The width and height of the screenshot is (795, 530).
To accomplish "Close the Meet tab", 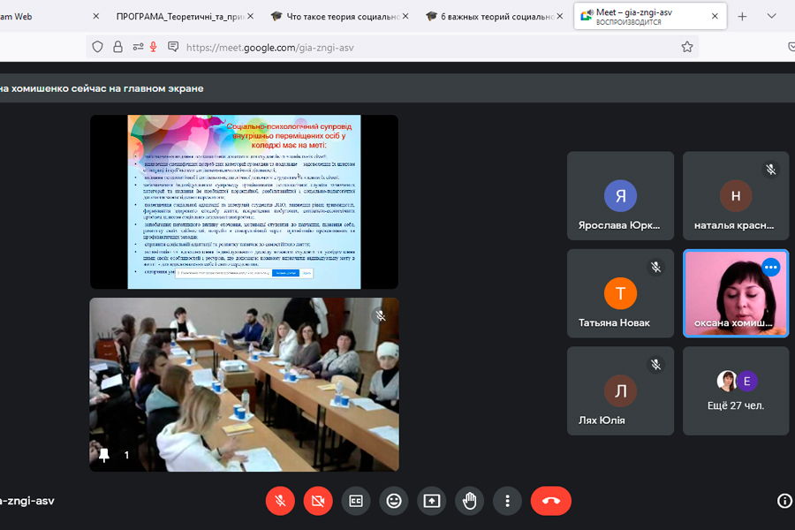I will [715, 16].
